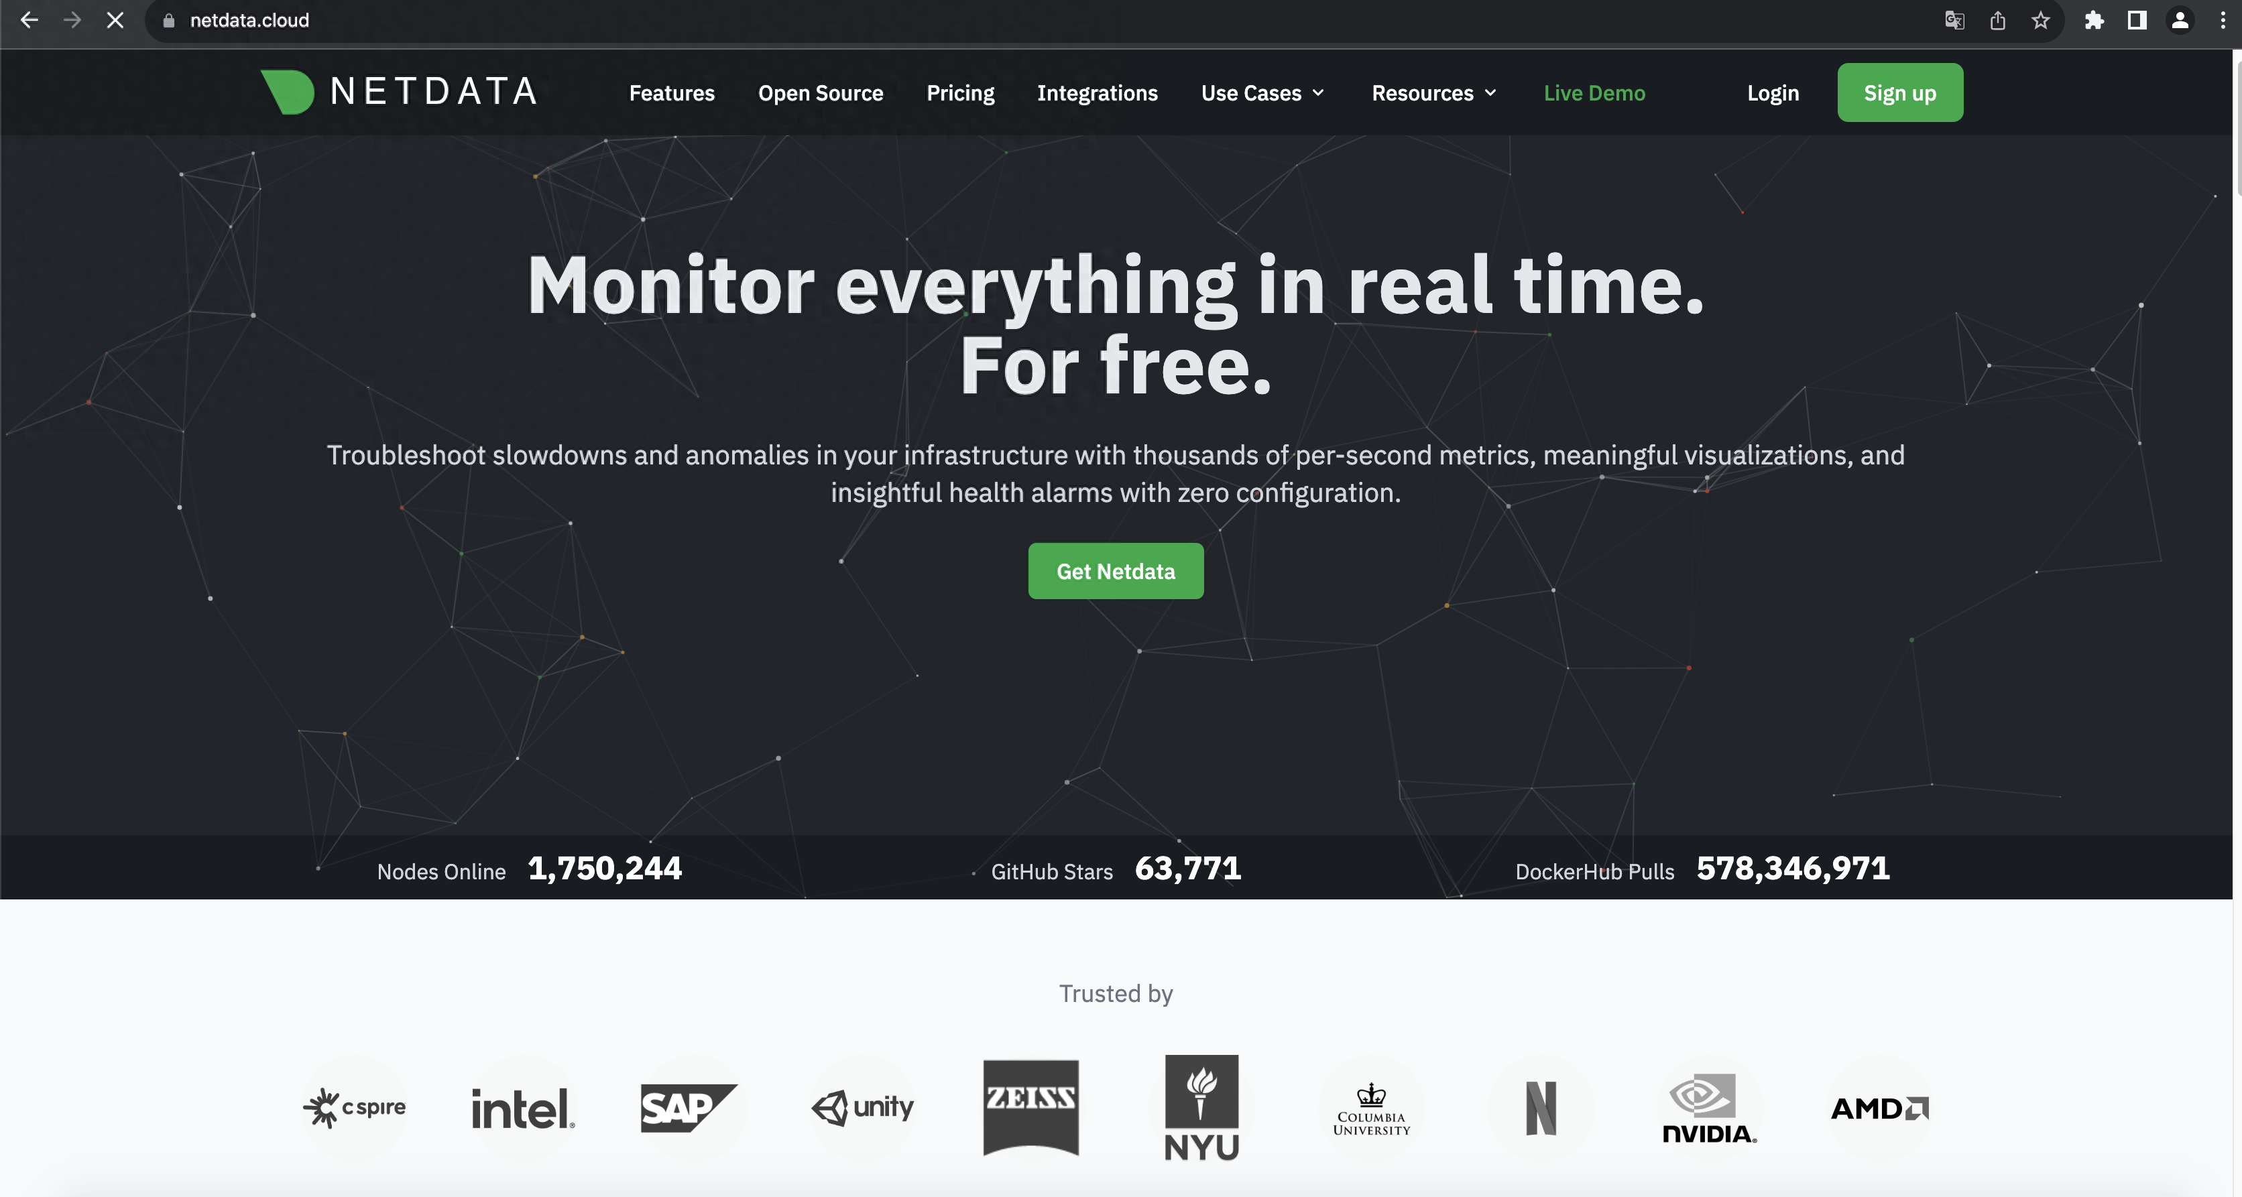
Task: Click the Get Netdata button
Action: pyautogui.click(x=1115, y=572)
